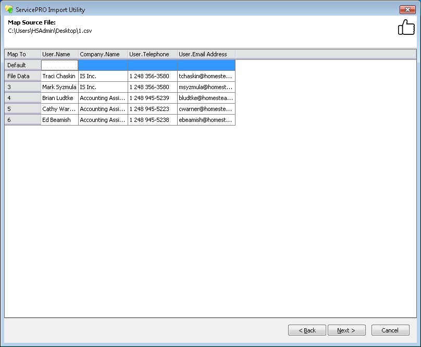The width and height of the screenshot is (421, 347).
Task: Go back using the Back button
Action: (x=307, y=330)
